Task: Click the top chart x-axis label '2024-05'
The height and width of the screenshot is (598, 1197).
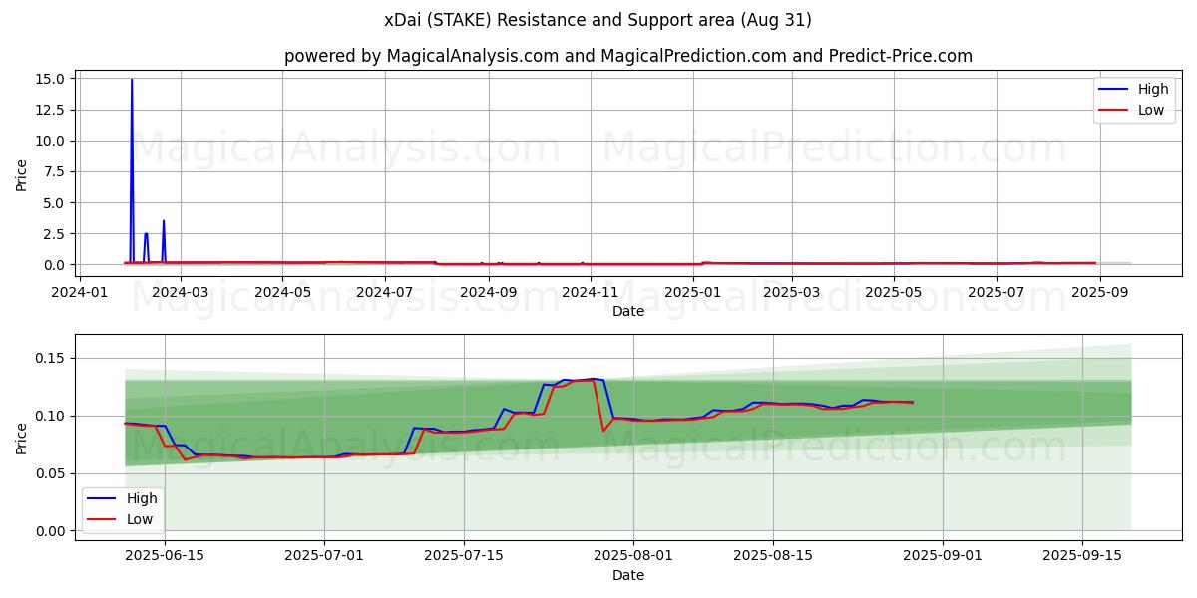Action: coord(282,292)
